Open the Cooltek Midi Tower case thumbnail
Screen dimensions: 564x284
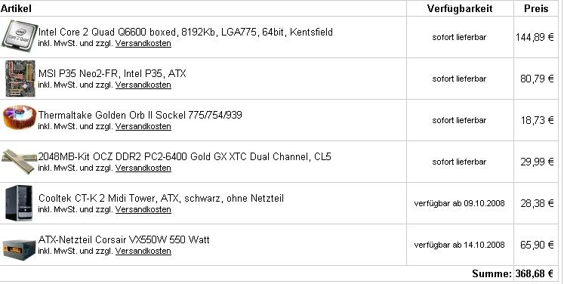[x=19, y=203]
